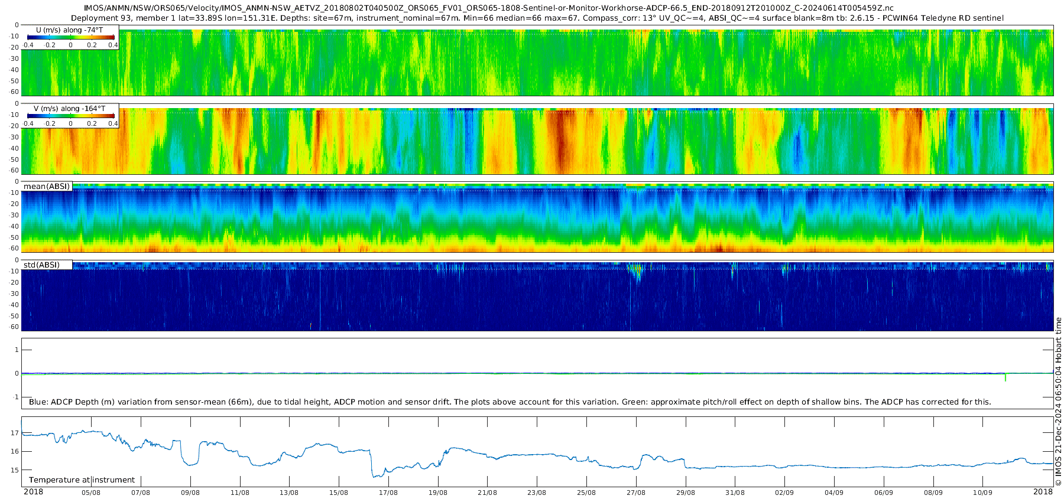Click the 17 tick on temperature axis
This screenshot has height=502, width=1064.
(15, 433)
